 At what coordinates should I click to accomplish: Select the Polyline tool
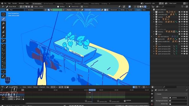tap(3, 50)
